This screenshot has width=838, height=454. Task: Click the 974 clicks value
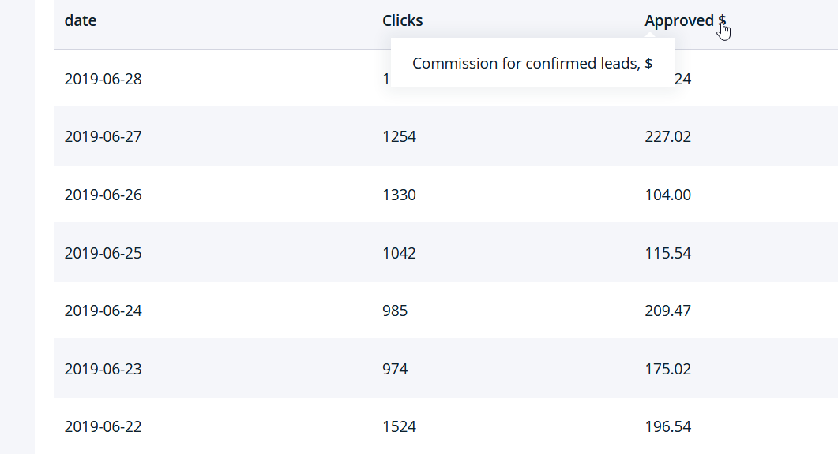coord(395,369)
